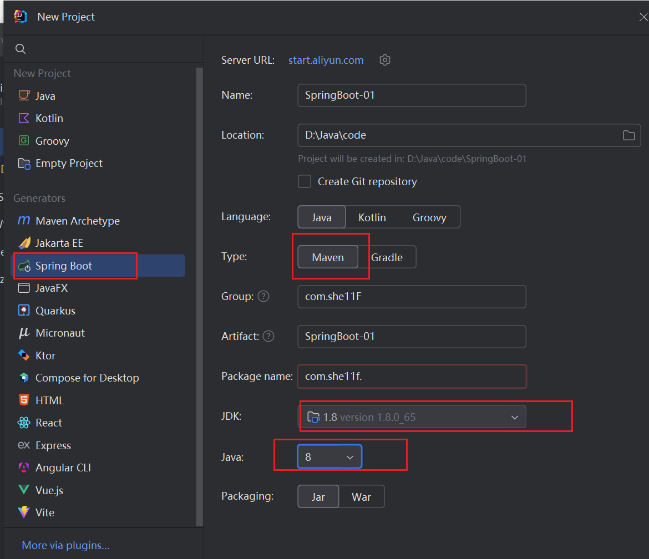Select Maven Archetype in generators list
The height and width of the screenshot is (559, 649).
pyautogui.click(x=77, y=221)
